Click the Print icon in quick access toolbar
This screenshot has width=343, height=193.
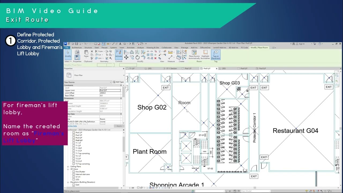click(95, 44)
